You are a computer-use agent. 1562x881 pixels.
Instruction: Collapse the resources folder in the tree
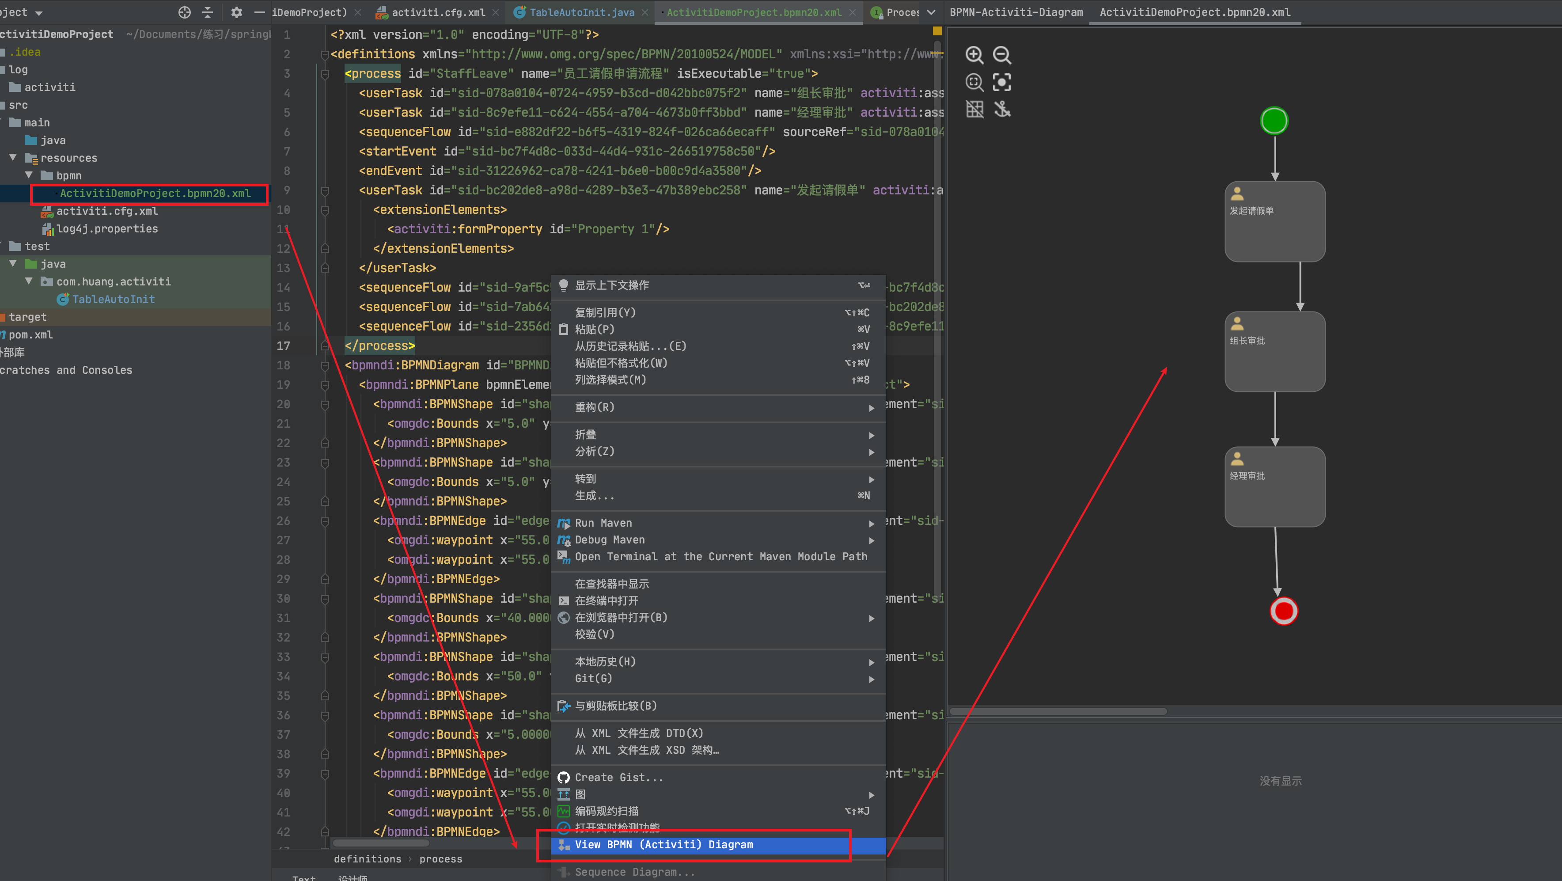pos(13,158)
